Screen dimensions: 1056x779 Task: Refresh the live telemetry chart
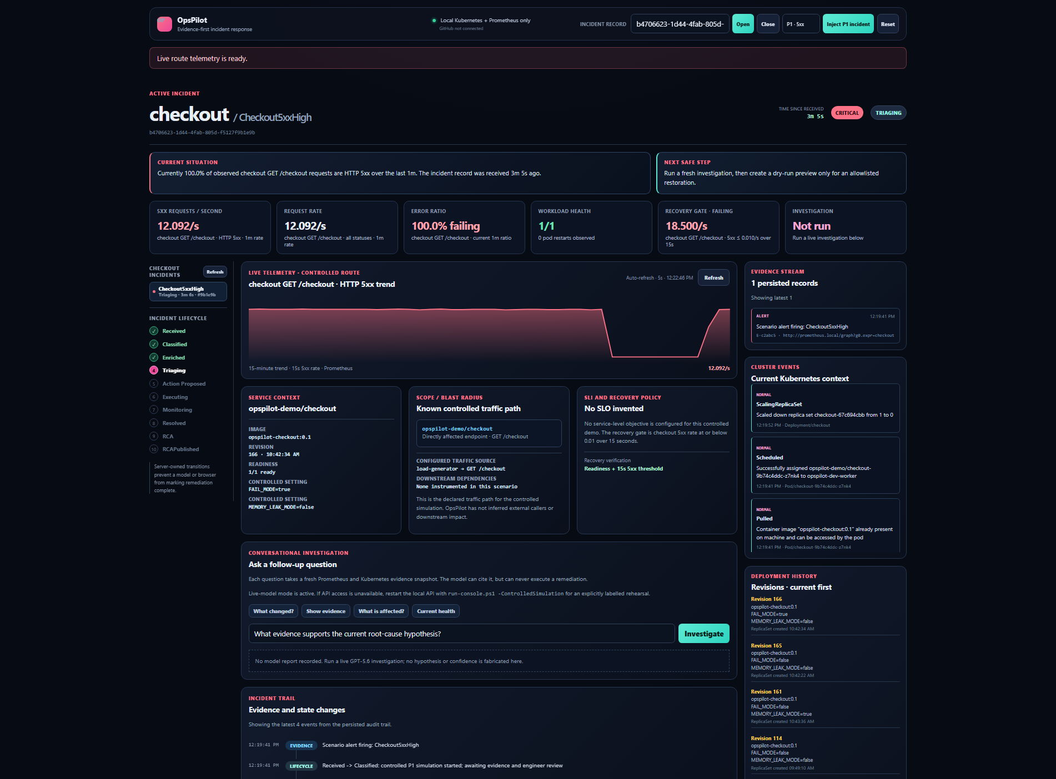tap(713, 277)
